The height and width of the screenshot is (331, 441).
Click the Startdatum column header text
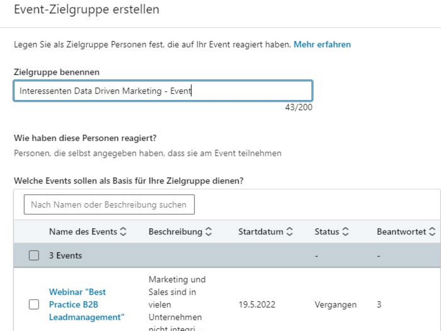[261, 232]
